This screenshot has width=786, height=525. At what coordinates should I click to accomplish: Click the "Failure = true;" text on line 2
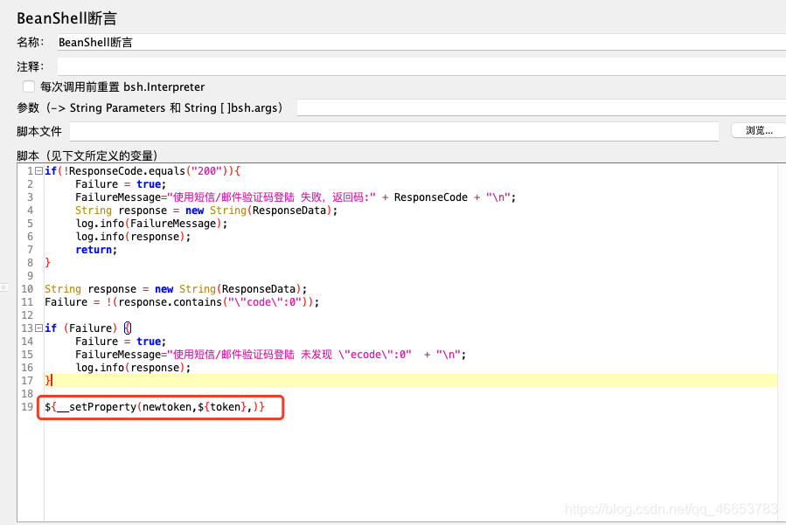point(121,184)
